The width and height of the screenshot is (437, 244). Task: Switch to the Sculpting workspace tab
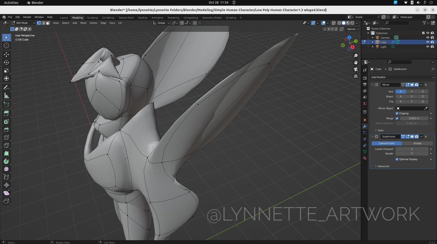(x=92, y=17)
